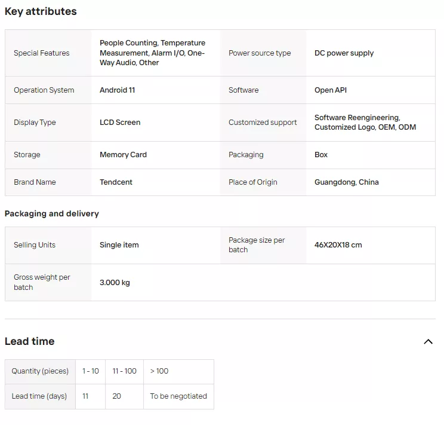Select the 3.000 kg value
Image resolution: width=444 pixels, height=425 pixels.
pyautogui.click(x=115, y=283)
